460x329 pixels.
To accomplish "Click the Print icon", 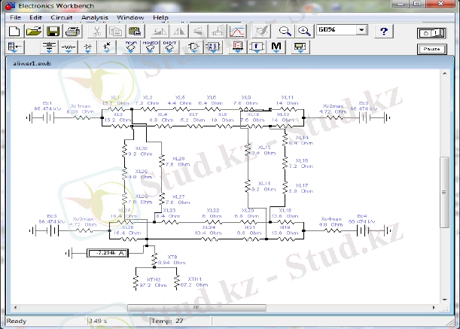I will 72,32.
